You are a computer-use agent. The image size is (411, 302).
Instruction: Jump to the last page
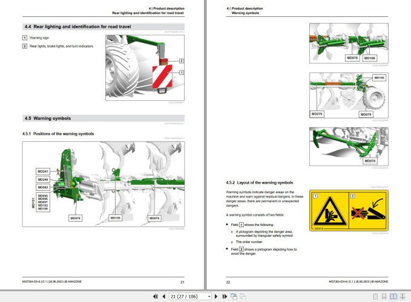click(x=225, y=296)
